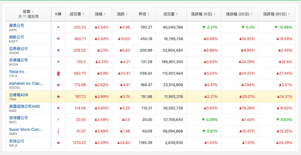Select AMD 20-day change 19.26%

[x=247, y=108]
